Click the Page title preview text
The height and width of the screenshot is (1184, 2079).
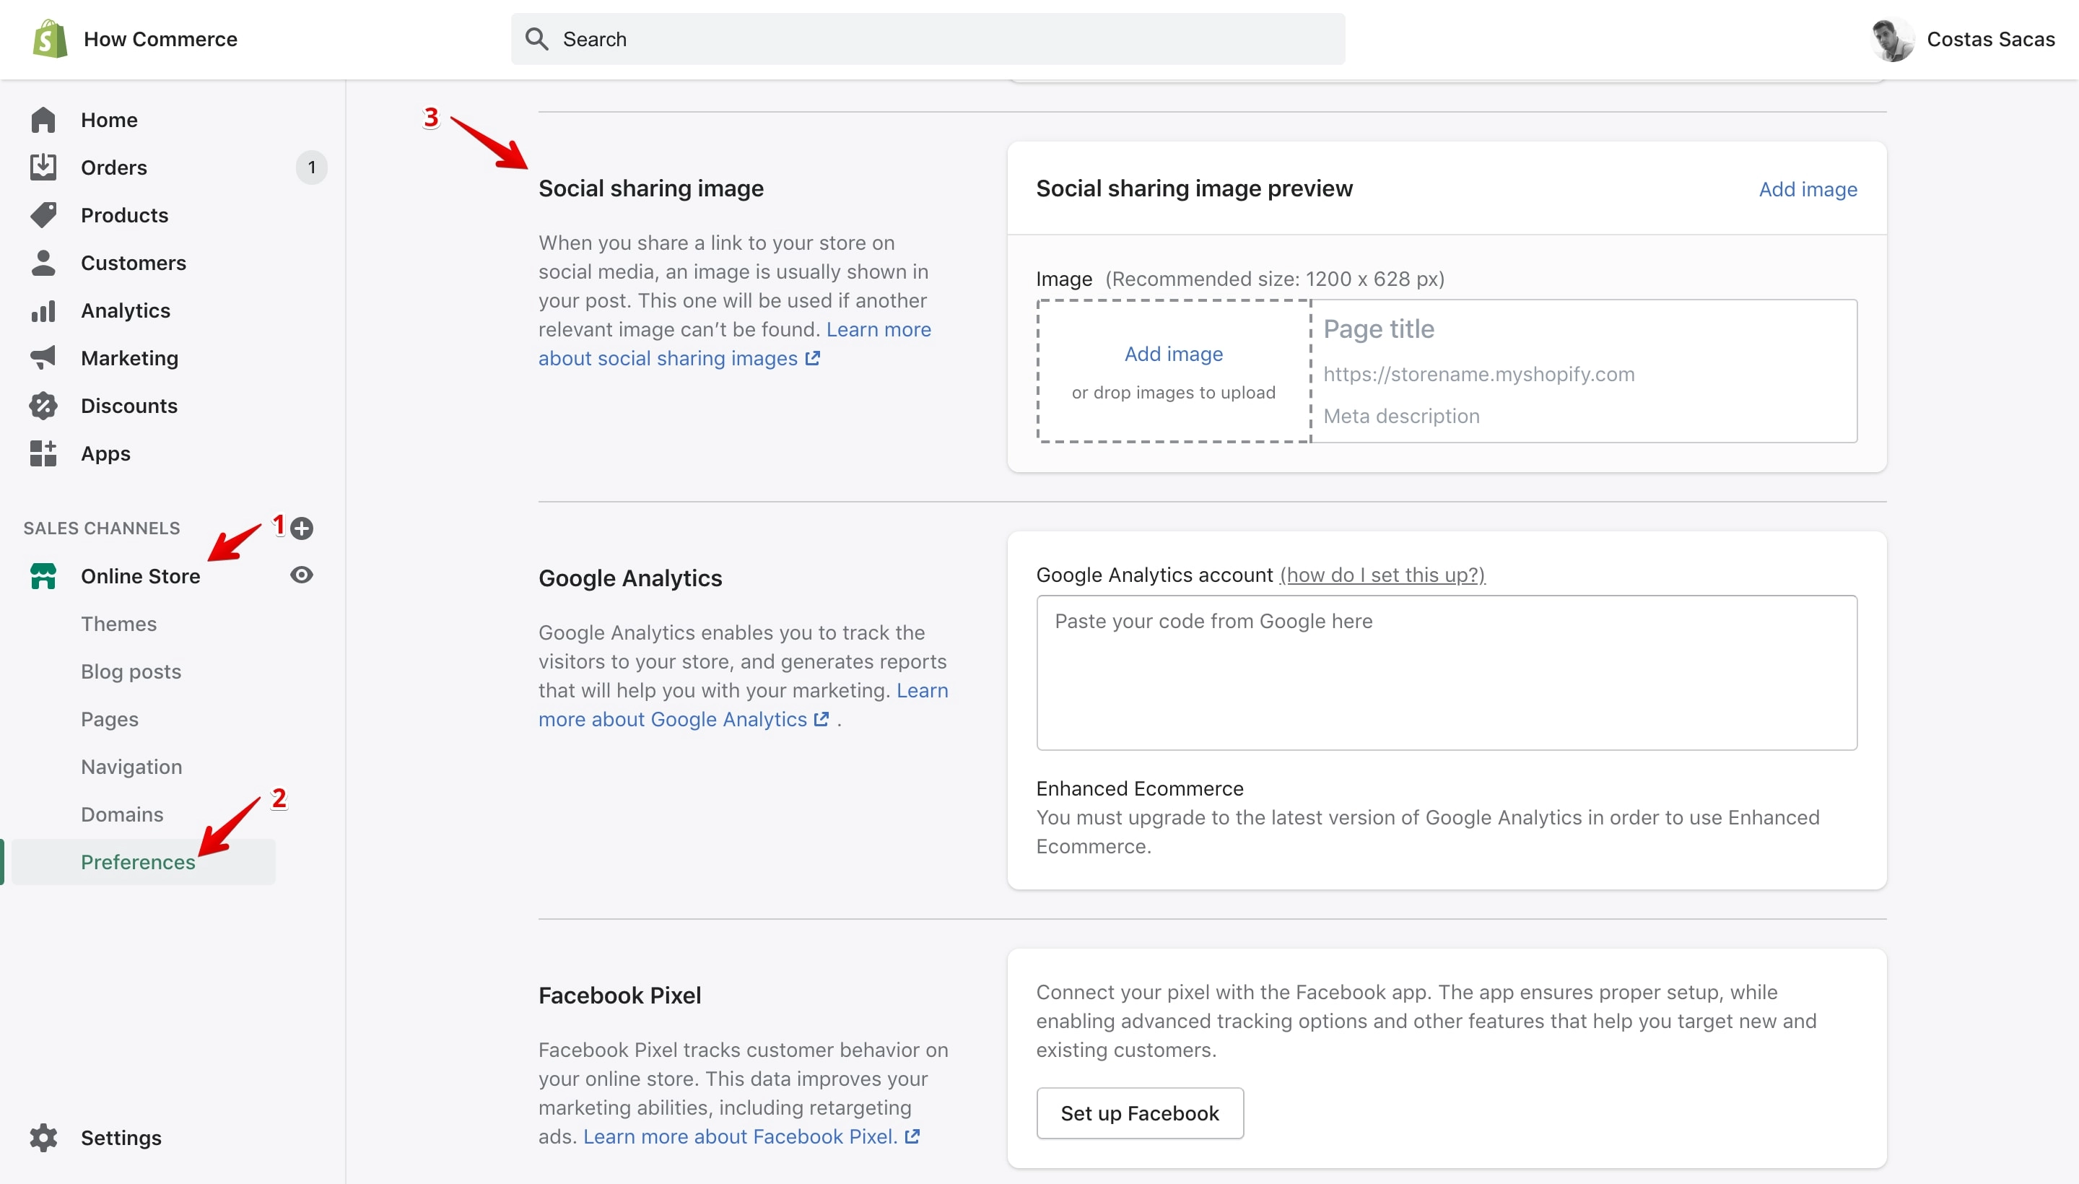click(1379, 328)
